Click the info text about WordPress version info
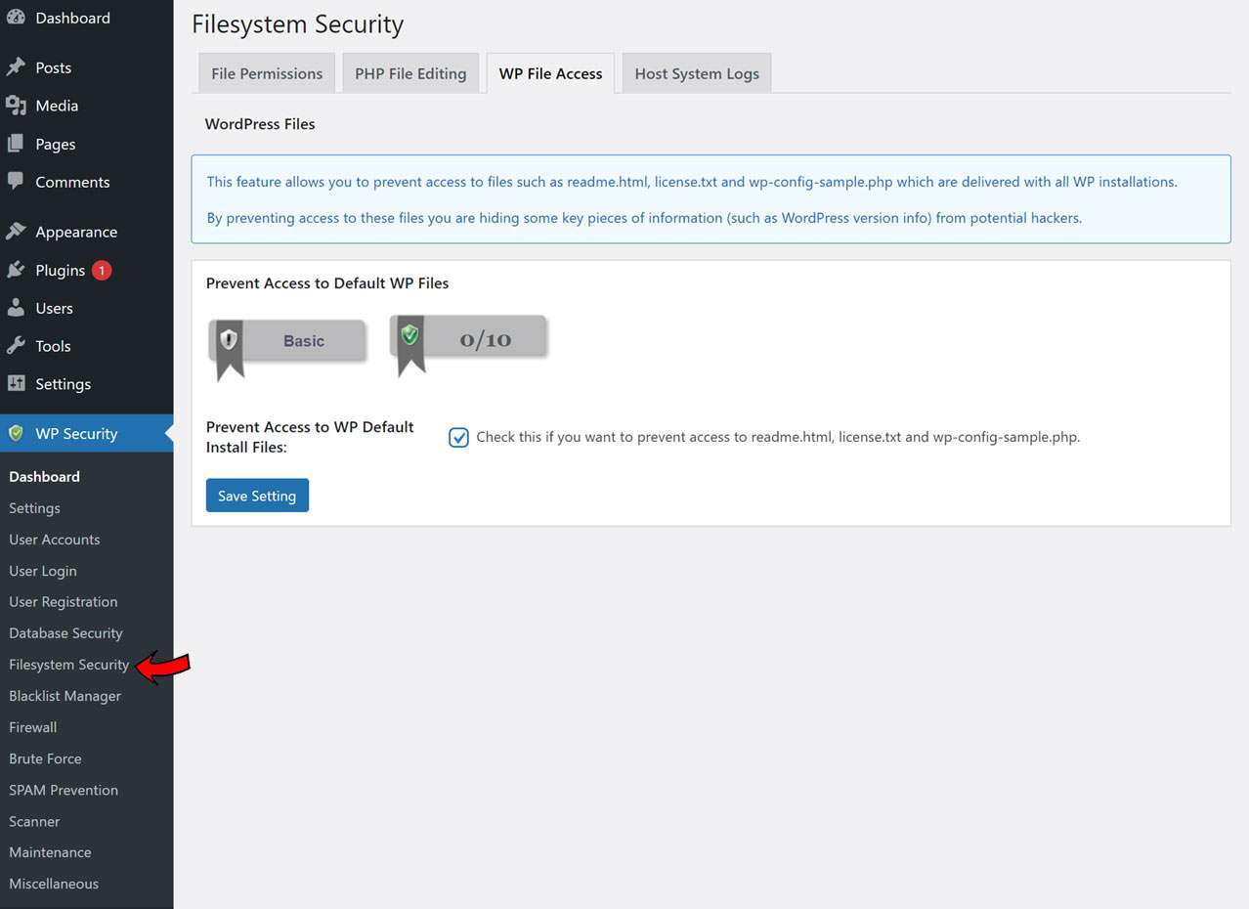The image size is (1249, 909). point(644,218)
